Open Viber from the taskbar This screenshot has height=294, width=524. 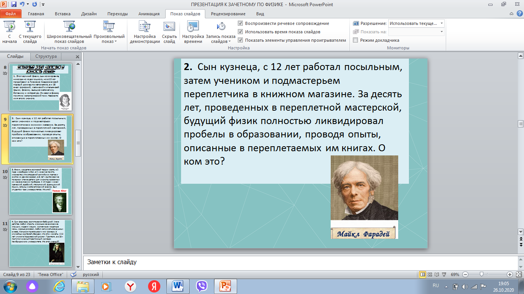tap(201, 286)
